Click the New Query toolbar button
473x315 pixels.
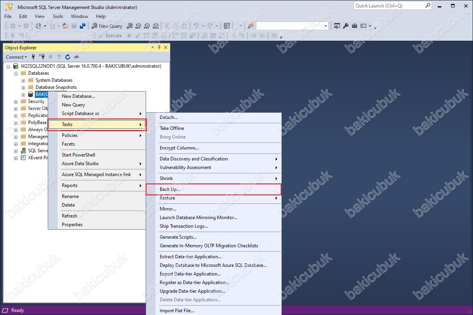coord(107,26)
